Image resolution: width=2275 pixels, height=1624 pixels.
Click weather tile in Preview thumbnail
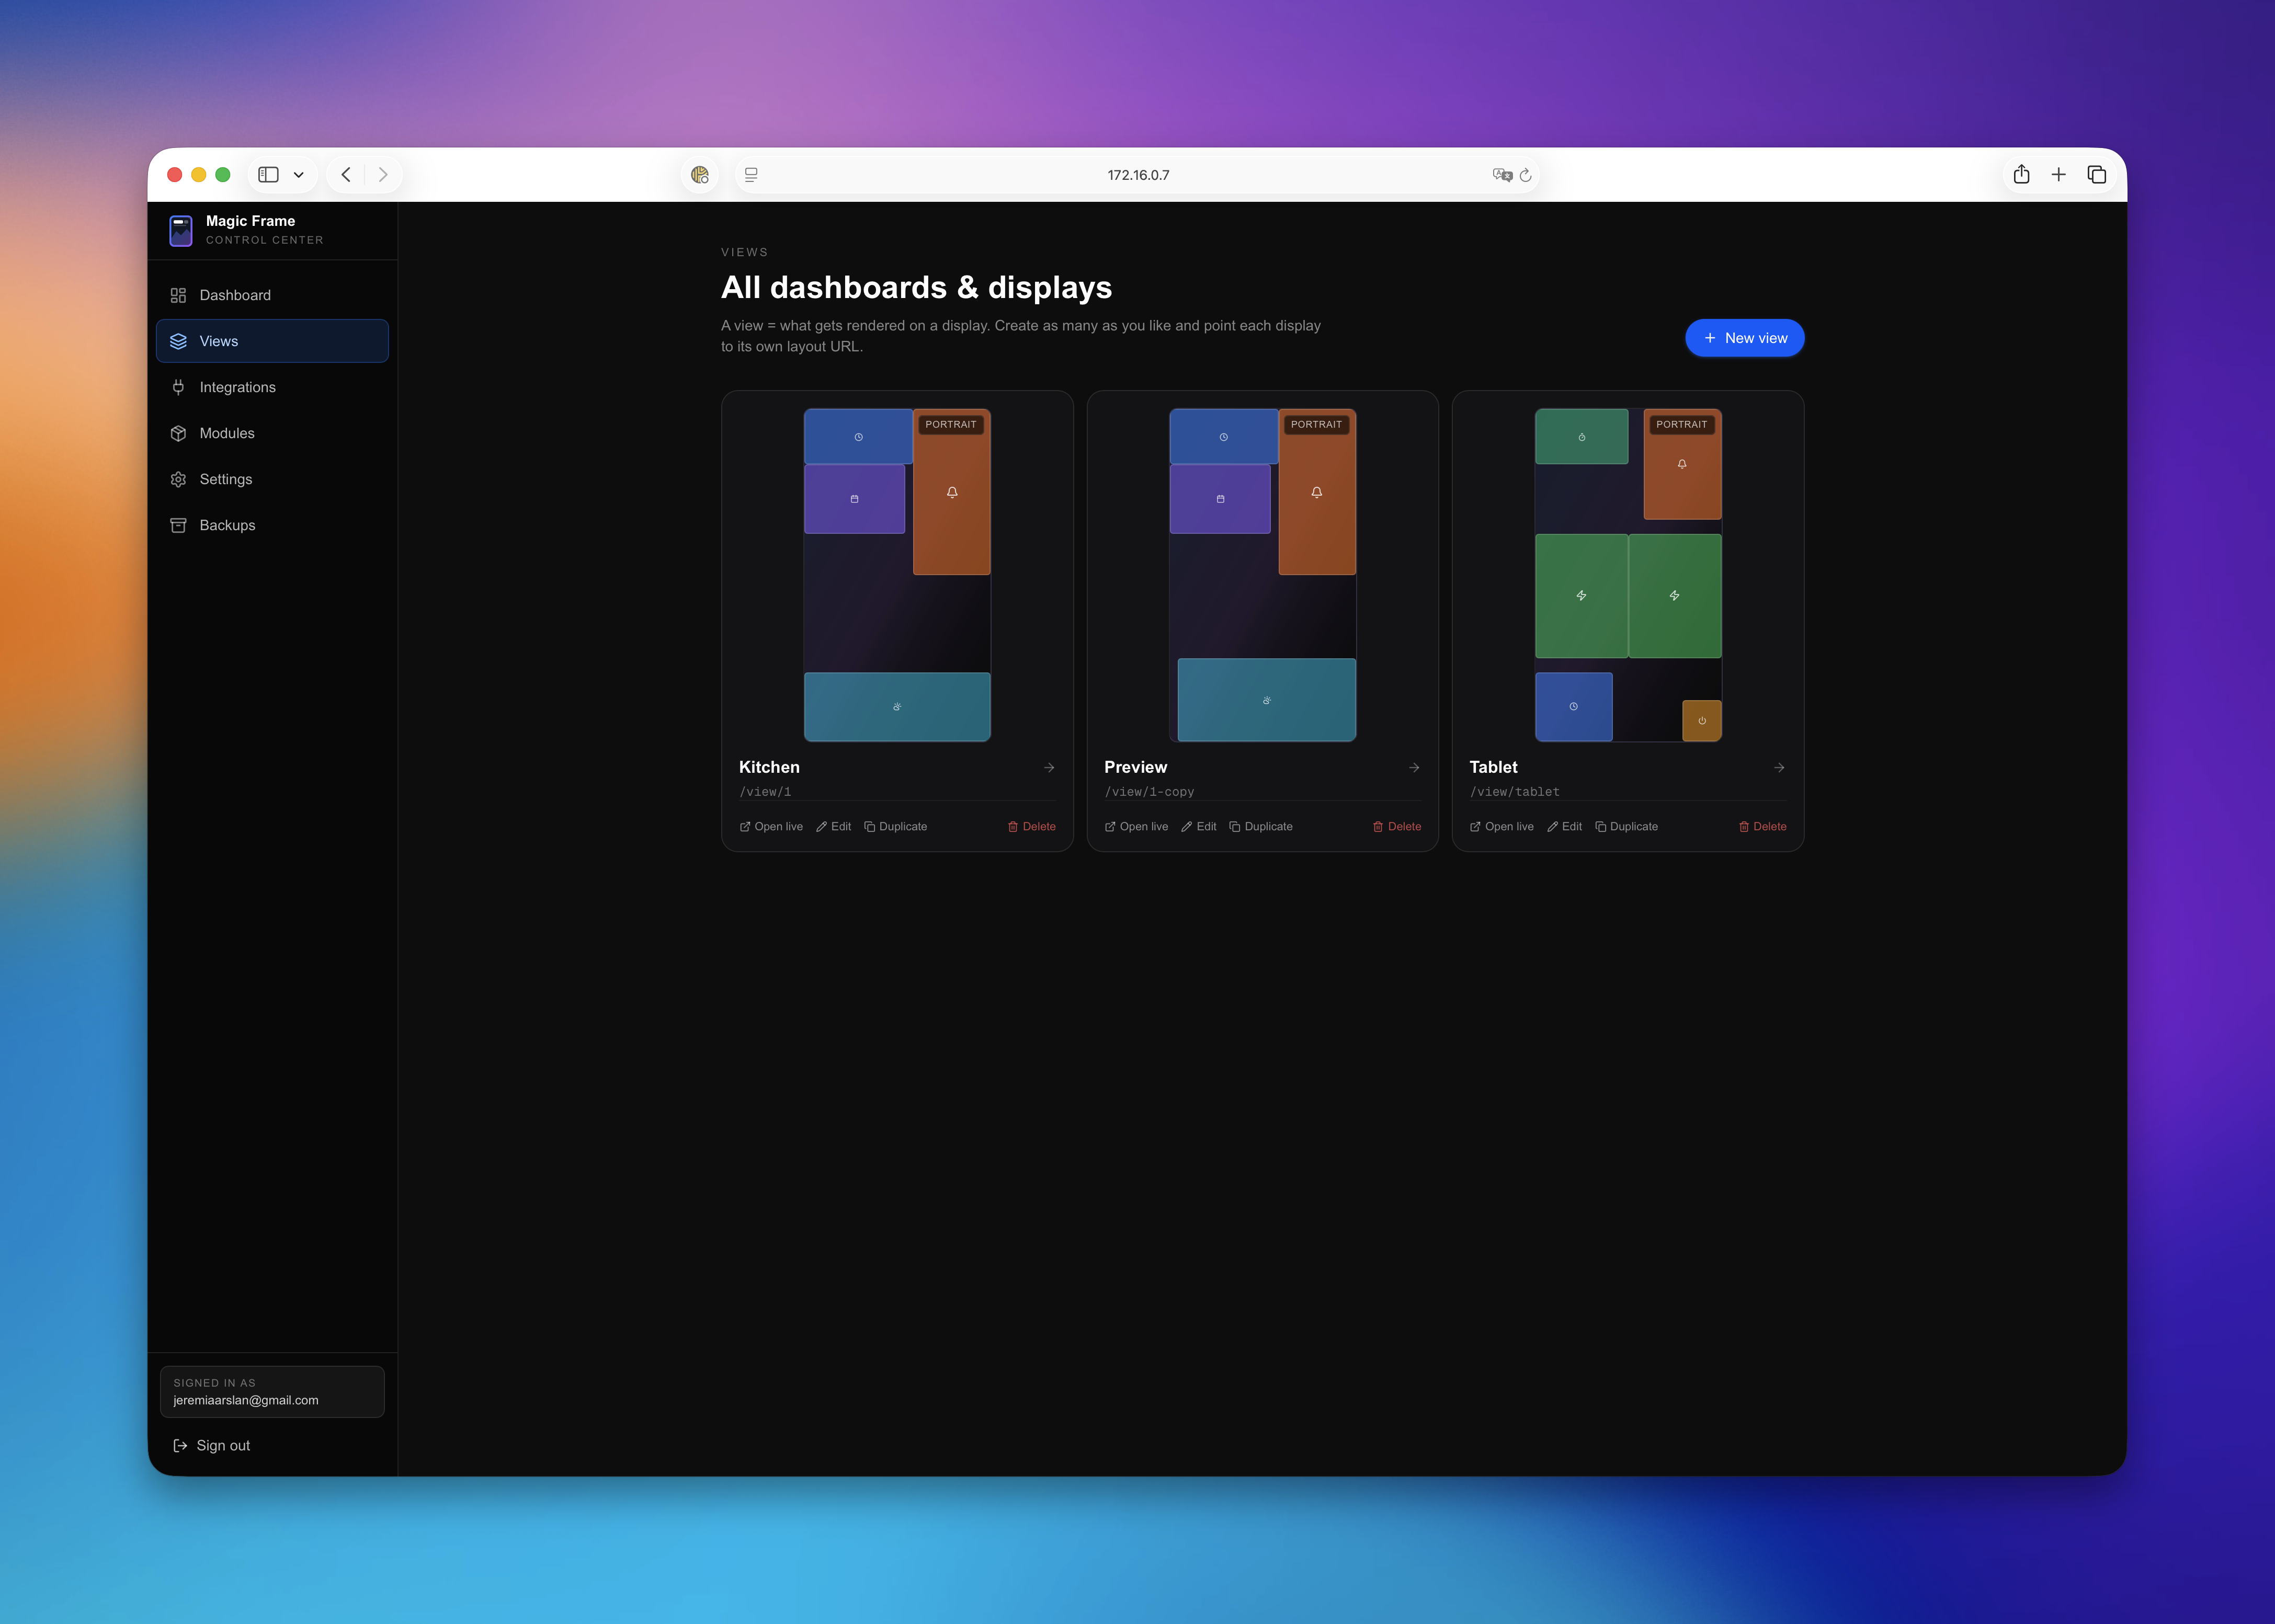1266,700
